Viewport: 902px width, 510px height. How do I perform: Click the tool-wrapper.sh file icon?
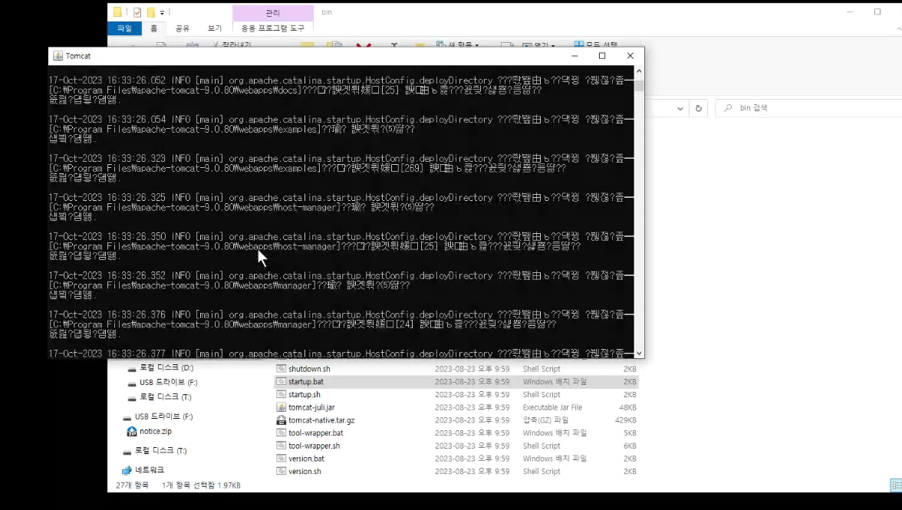click(281, 446)
